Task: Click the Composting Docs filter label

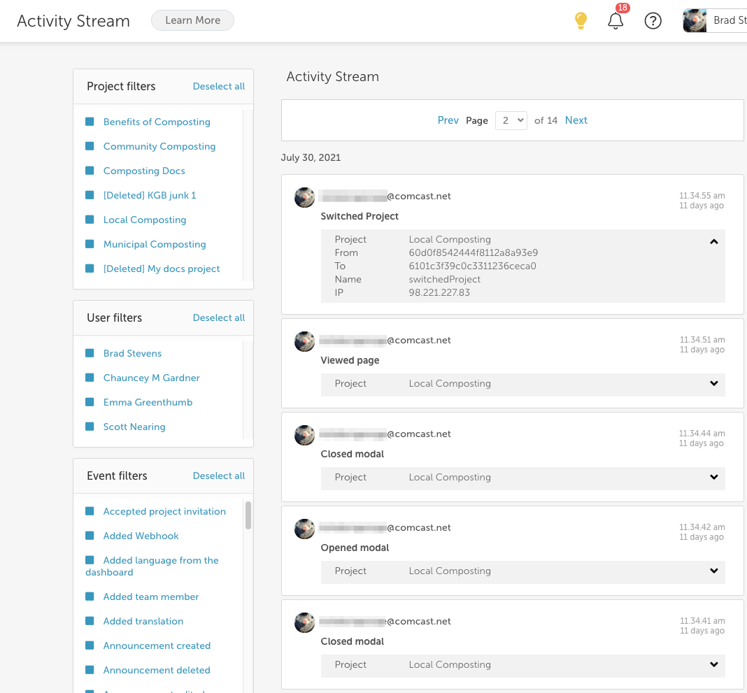Action: (144, 171)
